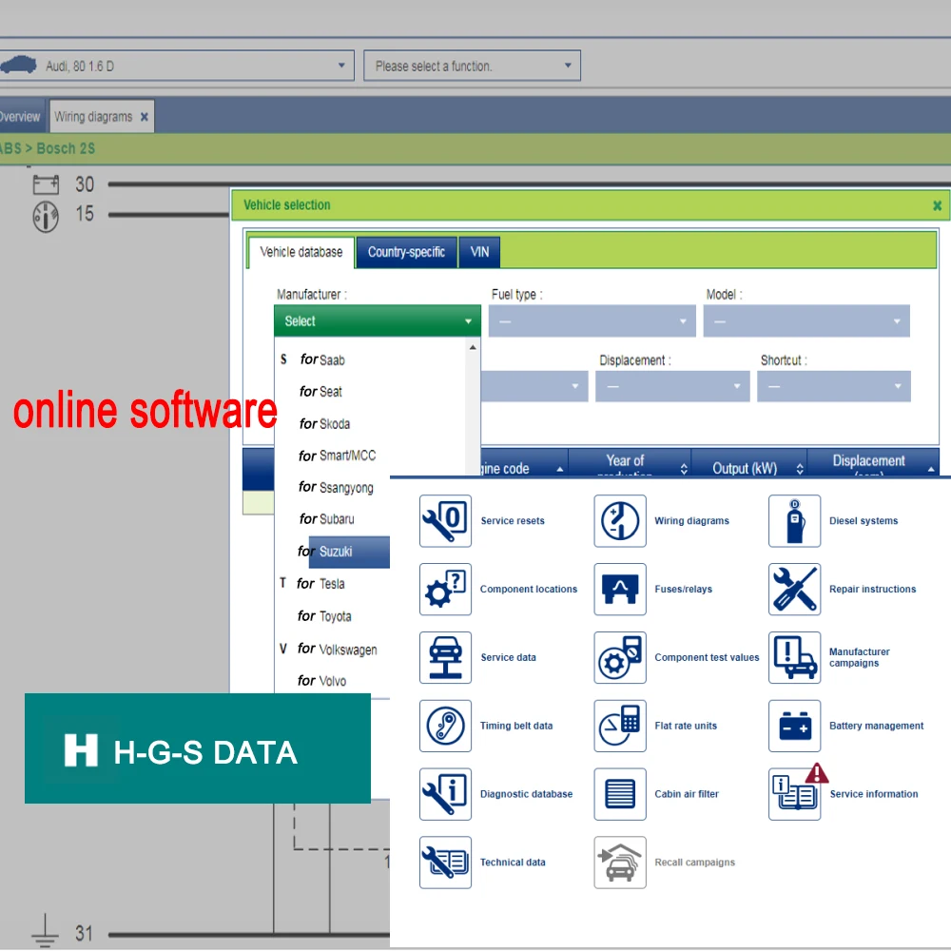The image size is (951, 951).
Task: Click the ground terminal 31 symbol
Action: coord(45,931)
